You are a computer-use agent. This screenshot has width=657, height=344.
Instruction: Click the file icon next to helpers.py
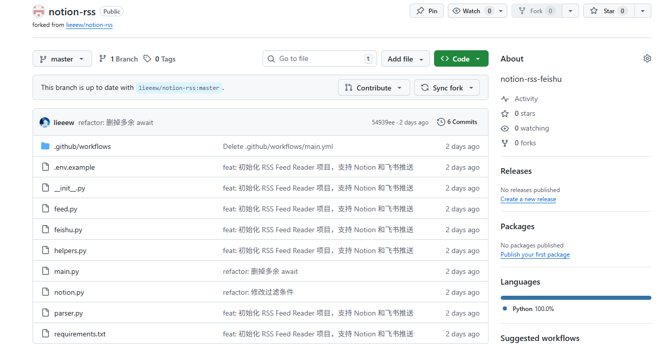(45, 251)
